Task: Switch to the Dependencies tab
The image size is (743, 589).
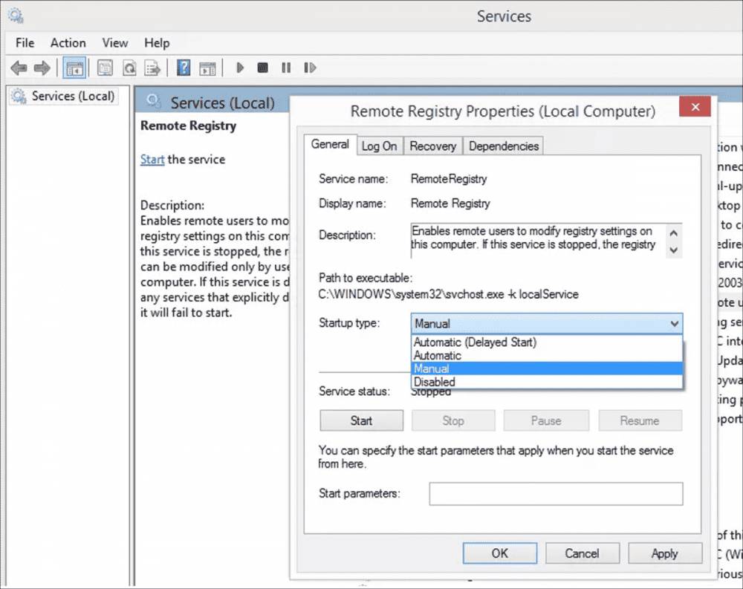Action: click(x=503, y=146)
